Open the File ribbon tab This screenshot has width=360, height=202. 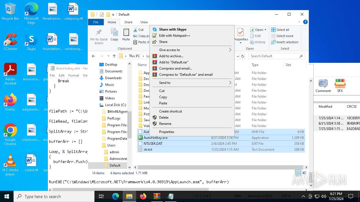click(x=96, y=22)
